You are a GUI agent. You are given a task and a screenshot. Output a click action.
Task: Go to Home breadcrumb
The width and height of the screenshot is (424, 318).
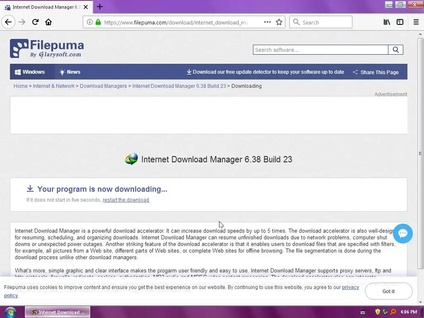click(21, 86)
